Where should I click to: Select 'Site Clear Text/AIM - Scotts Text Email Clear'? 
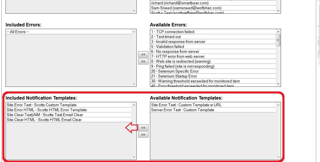coord(69,115)
